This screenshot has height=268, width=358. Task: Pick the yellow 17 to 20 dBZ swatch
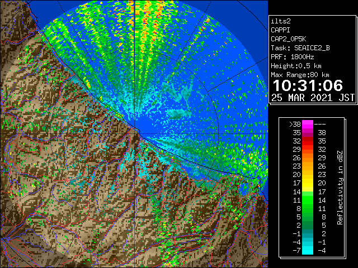click(x=308, y=183)
